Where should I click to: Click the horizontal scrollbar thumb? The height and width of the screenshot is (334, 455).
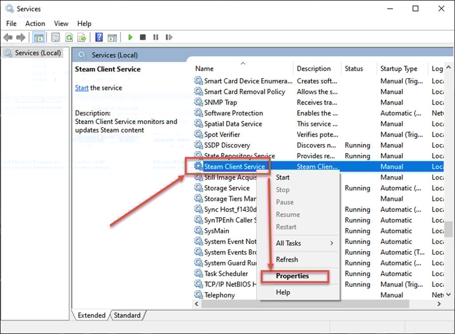(x=305, y=304)
